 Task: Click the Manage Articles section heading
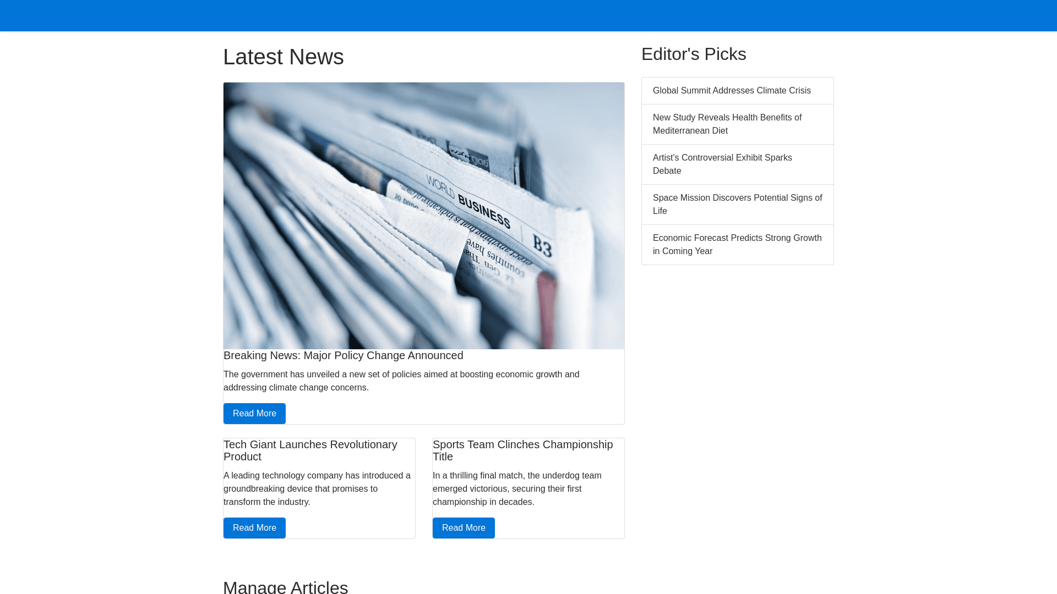[x=285, y=587]
